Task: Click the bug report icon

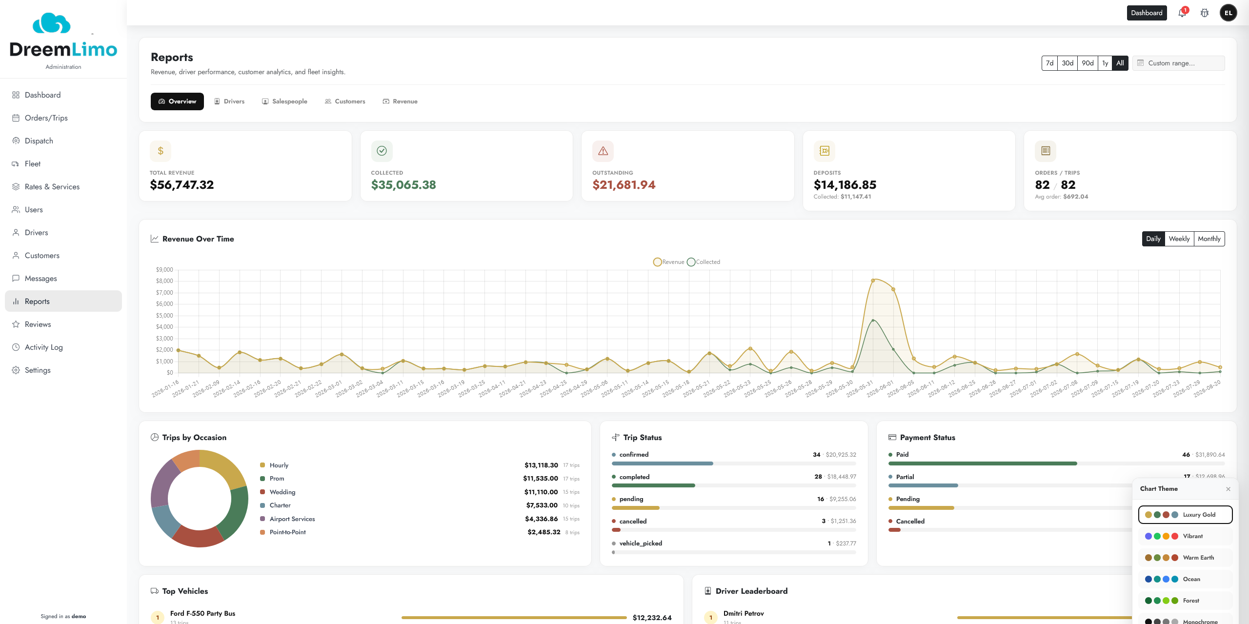Action: 1205,13
